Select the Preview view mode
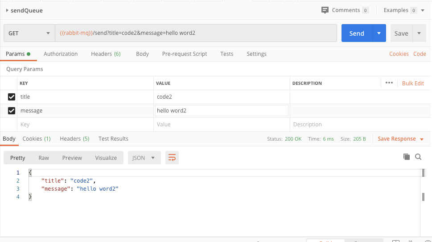The height and width of the screenshot is (242, 432). pyautogui.click(x=72, y=158)
